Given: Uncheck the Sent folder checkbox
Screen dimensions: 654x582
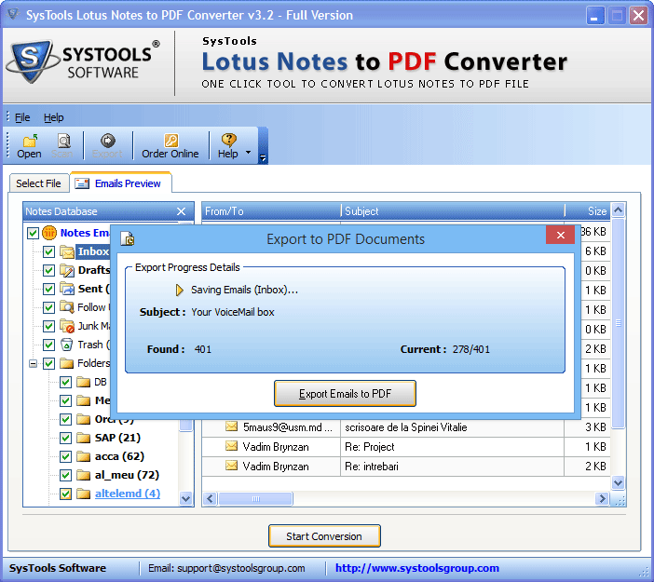Looking at the screenshot, I should coord(48,289).
